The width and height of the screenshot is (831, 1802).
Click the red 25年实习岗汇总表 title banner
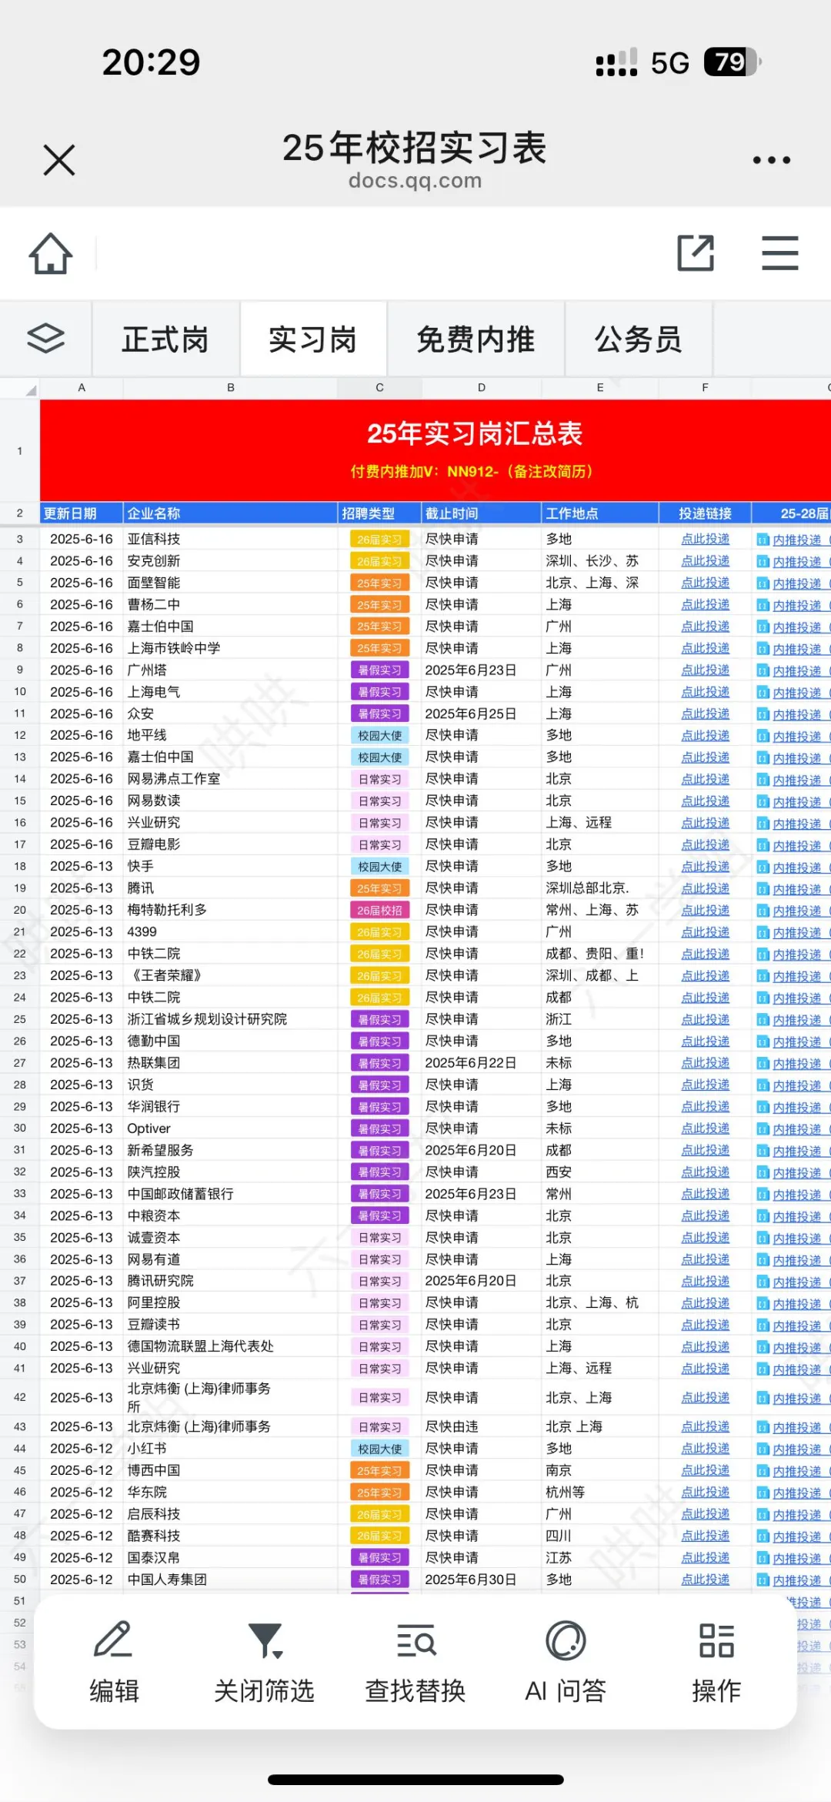pos(436,450)
